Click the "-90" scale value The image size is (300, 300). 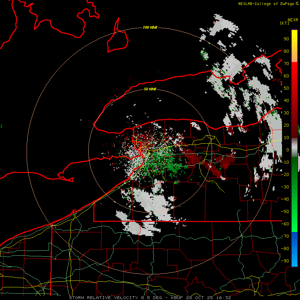point(285,261)
